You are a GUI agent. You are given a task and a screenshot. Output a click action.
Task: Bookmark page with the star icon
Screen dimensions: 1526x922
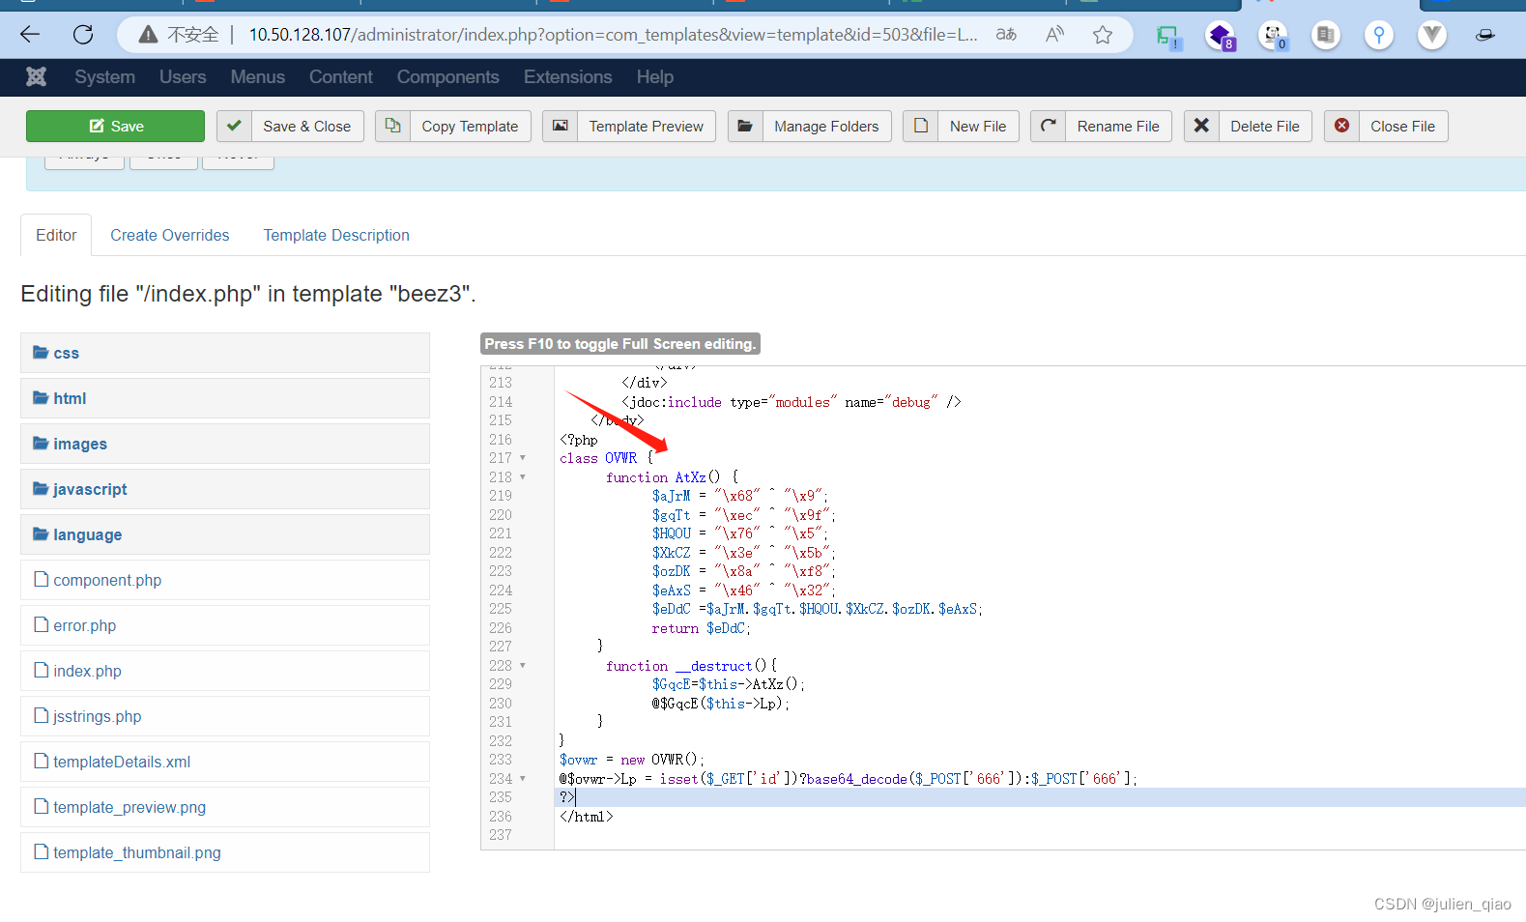[x=1103, y=35]
